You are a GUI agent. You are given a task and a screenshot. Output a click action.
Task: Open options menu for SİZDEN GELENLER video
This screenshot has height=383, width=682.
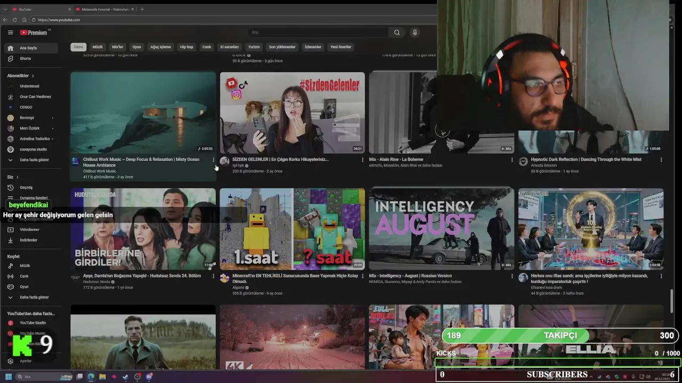point(363,160)
